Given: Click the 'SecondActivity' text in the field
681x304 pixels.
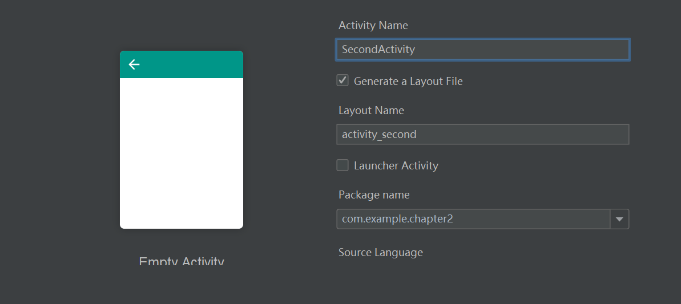Looking at the screenshot, I should pyautogui.click(x=378, y=50).
